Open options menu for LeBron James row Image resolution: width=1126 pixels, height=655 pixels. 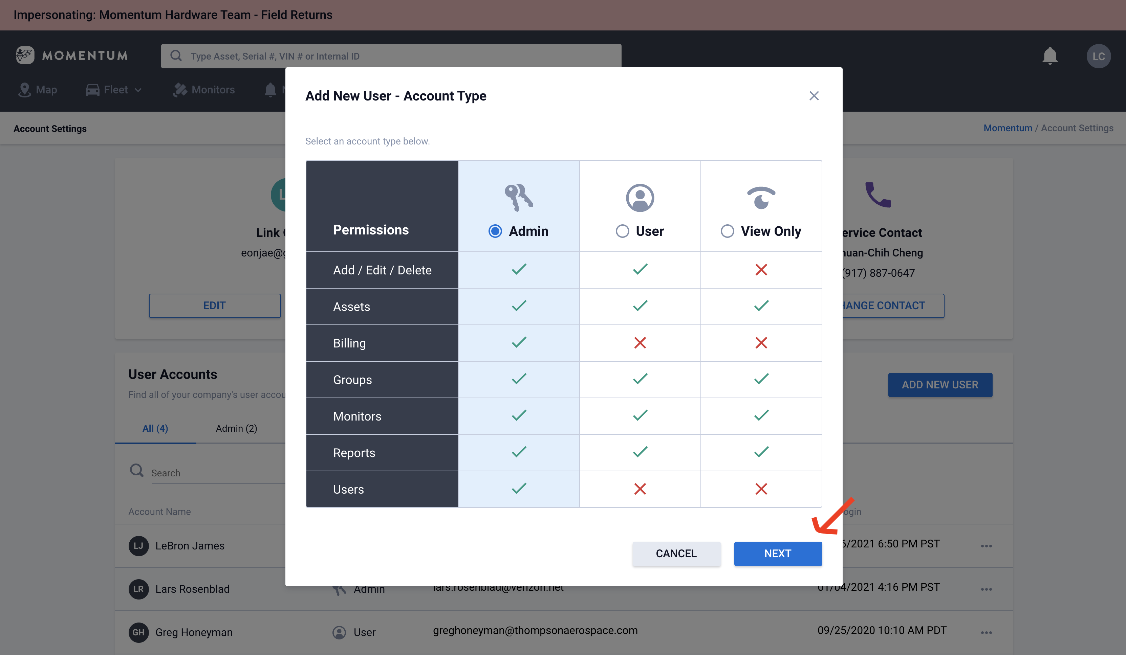point(986,546)
